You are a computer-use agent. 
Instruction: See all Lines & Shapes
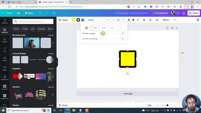point(51,53)
